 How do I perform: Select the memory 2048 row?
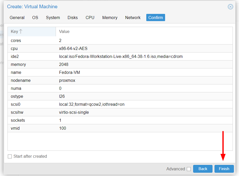pyautogui.click(x=120, y=64)
